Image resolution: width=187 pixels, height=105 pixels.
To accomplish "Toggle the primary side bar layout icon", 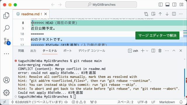I will [160, 5].
